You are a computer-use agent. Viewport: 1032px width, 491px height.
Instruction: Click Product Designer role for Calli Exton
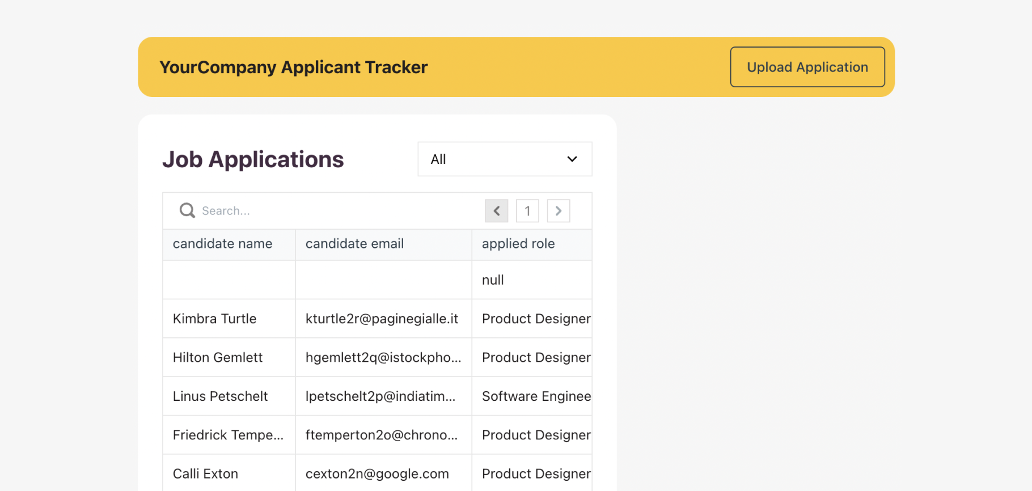[x=532, y=473]
